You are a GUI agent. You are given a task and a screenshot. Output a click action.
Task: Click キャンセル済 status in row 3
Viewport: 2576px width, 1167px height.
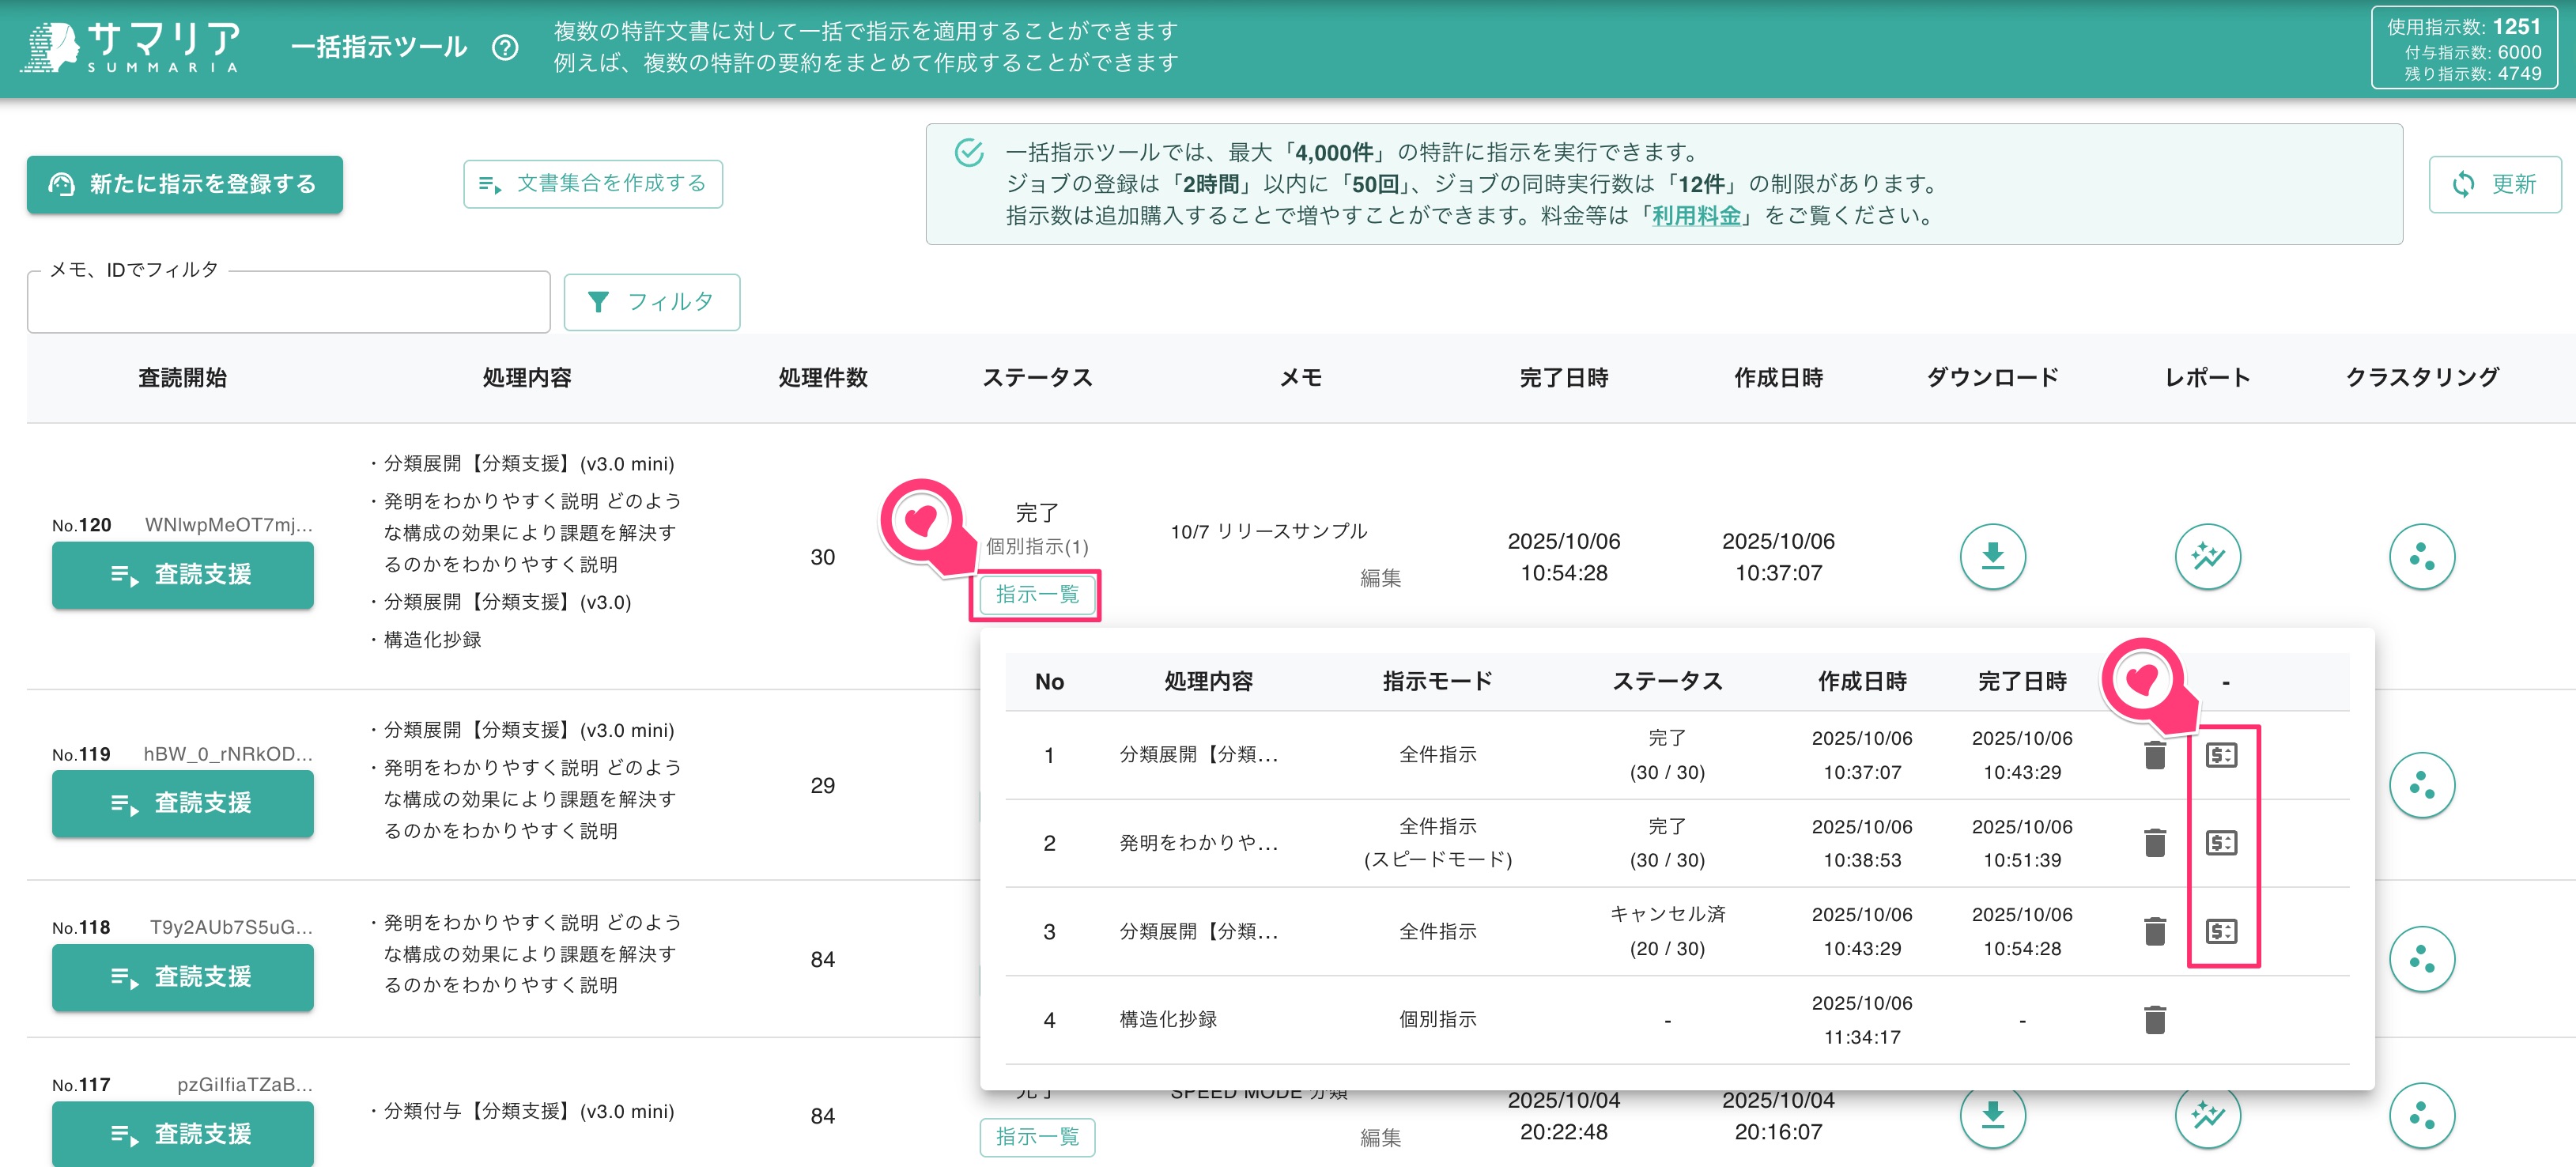point(1667,914)
